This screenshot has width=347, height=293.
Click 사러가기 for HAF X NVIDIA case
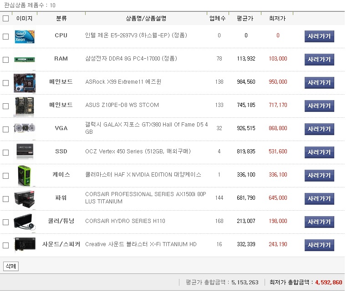click(x=319, y=176)
